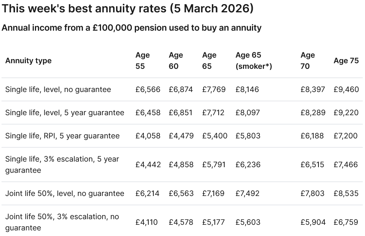Select 'Single life, RPI, 5 year guarantee' label
The width and height of the screenshot is (365, 236).
(62, 136)
